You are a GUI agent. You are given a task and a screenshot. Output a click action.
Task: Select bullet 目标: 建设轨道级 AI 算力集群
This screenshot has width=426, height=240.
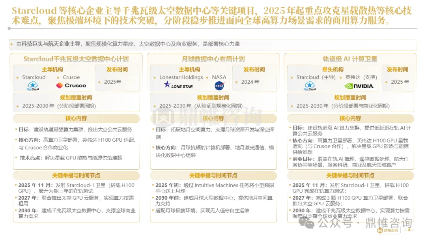tap(351, 131)
